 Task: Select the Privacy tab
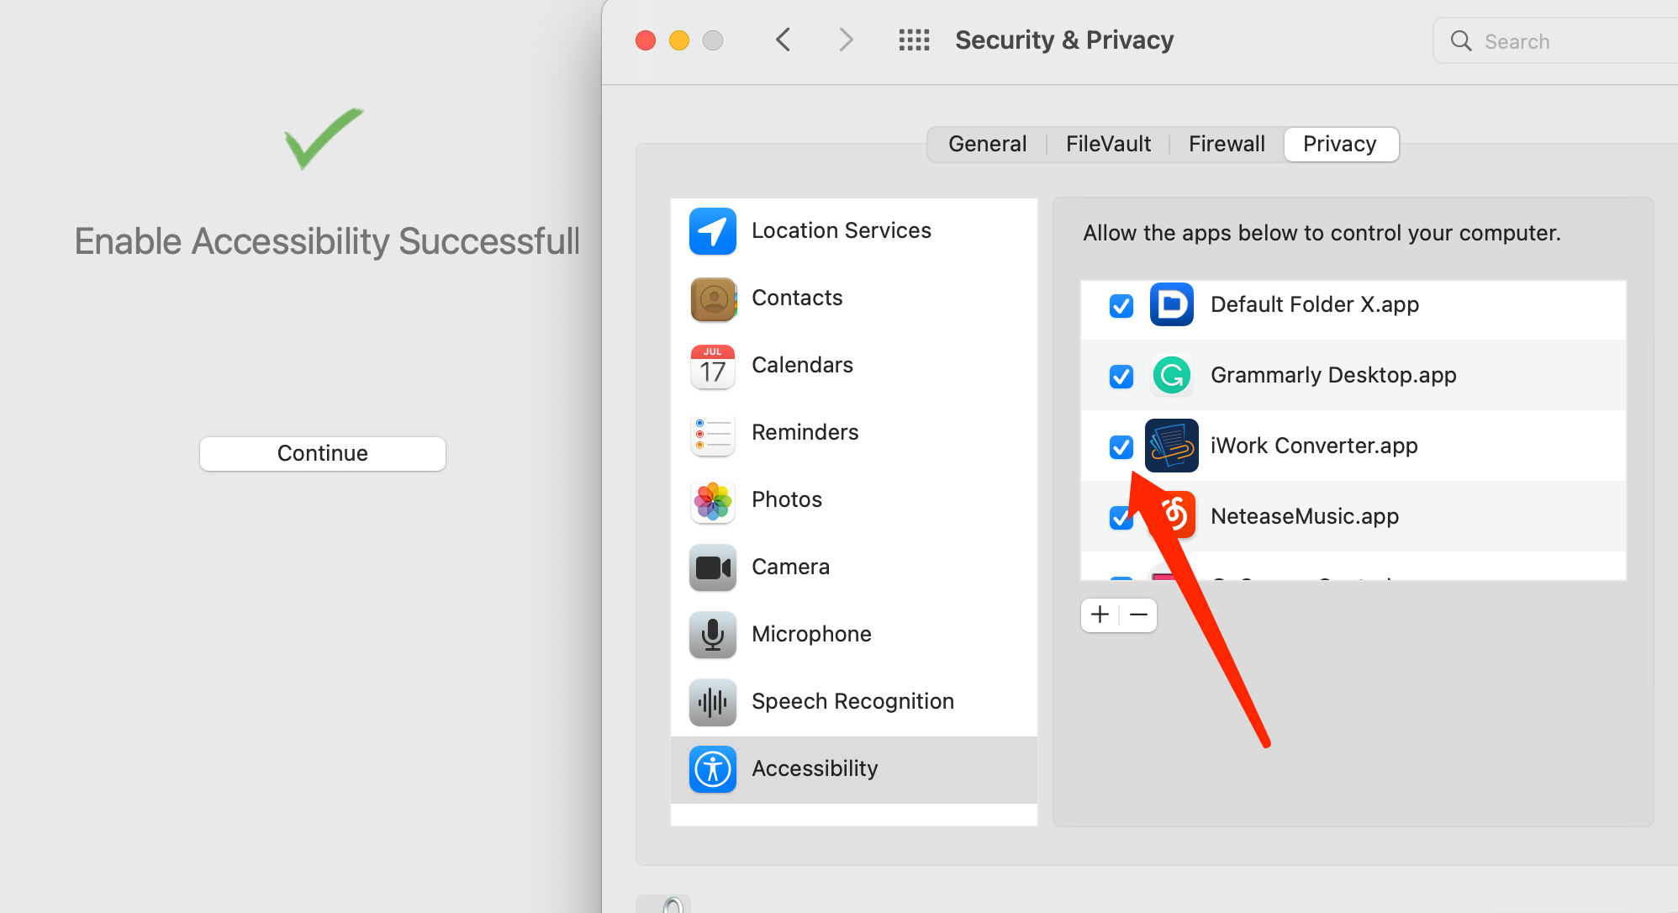pyautogui.click(x=1338, y=143)
